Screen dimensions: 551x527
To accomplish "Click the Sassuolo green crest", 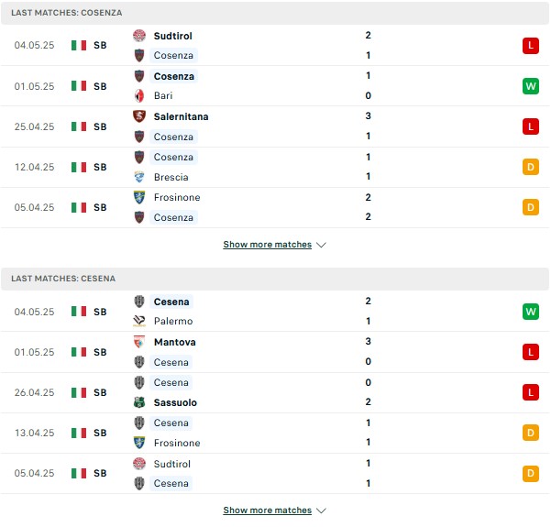I will (x=139, y=402).
